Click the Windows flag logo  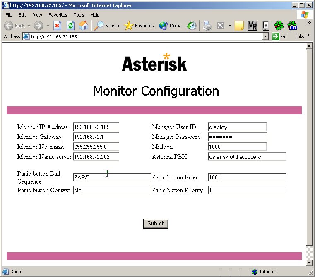(305, 15)
